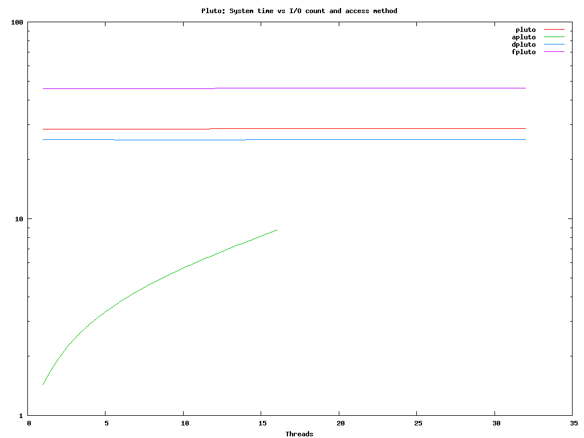Click the x-axis value 0
This screenshot has width=584, height=438.
coord(29,423)
